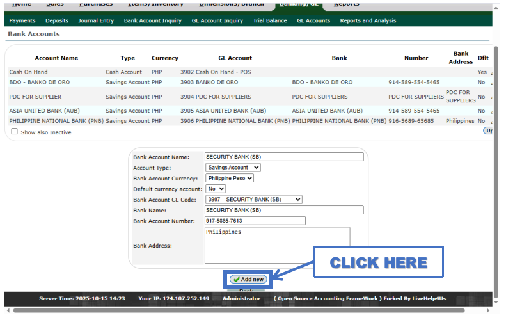The image size is (506, 320).
Task: Open Reports and Analysis
Action: point(368,20)
